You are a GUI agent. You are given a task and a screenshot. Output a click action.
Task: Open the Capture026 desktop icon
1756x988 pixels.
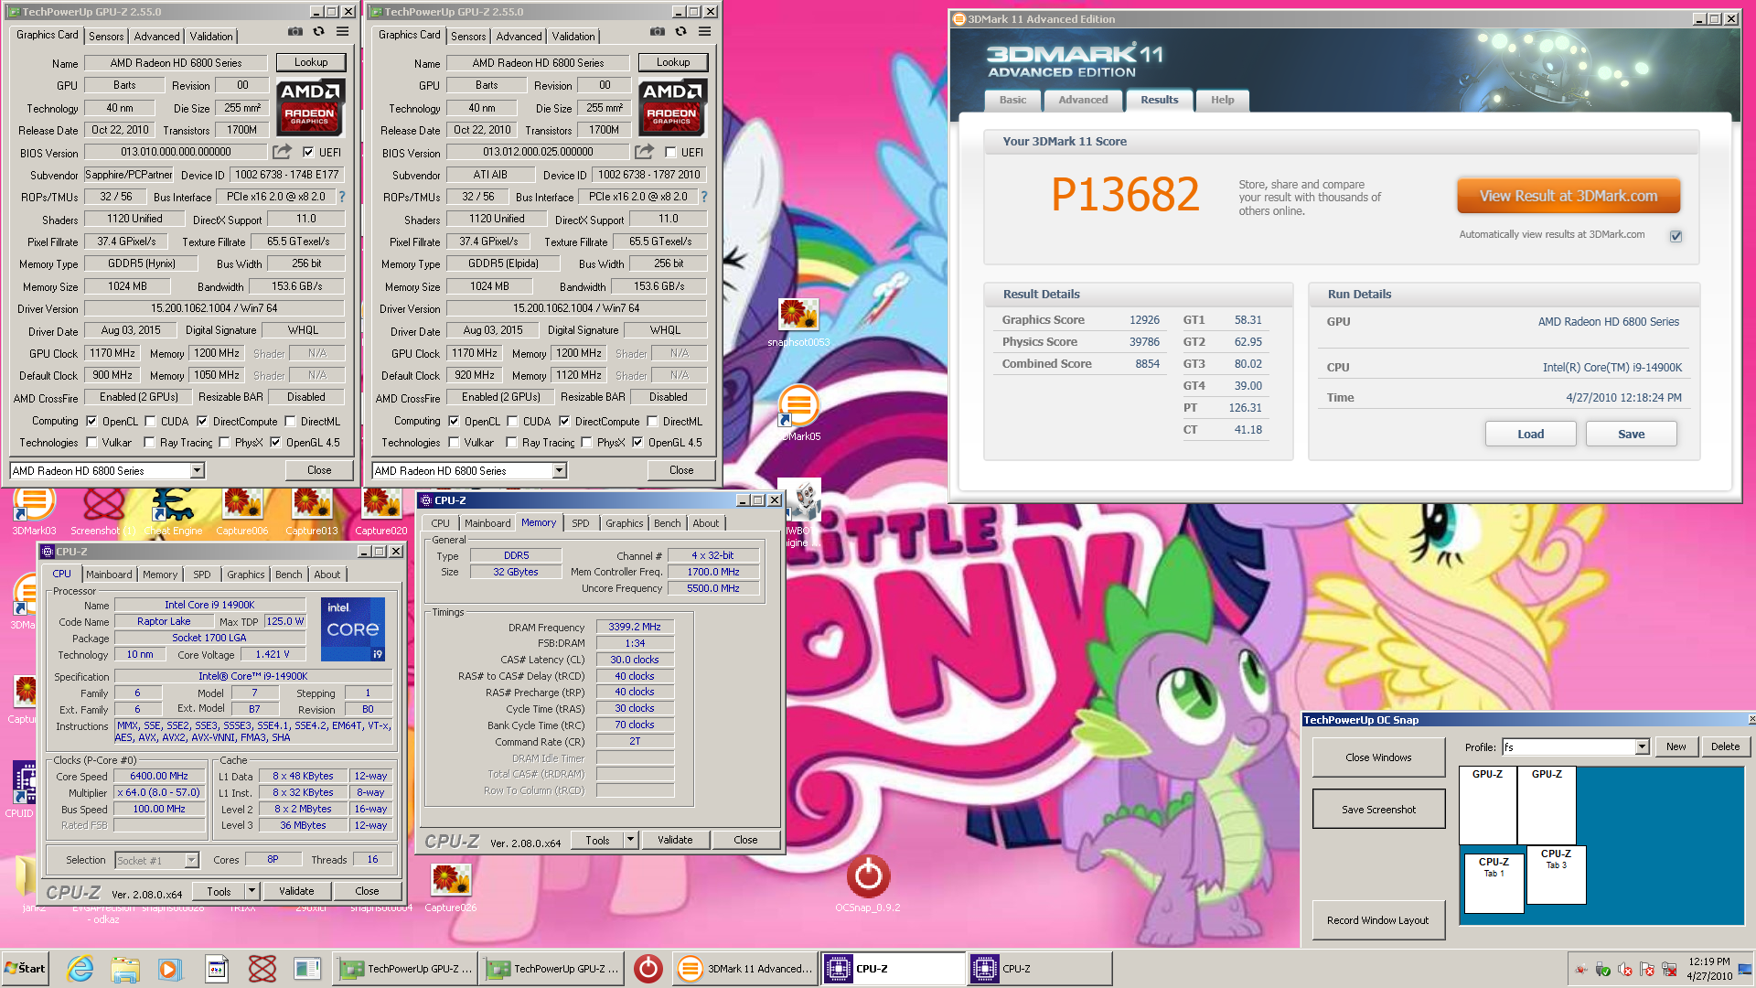[451, 887]
